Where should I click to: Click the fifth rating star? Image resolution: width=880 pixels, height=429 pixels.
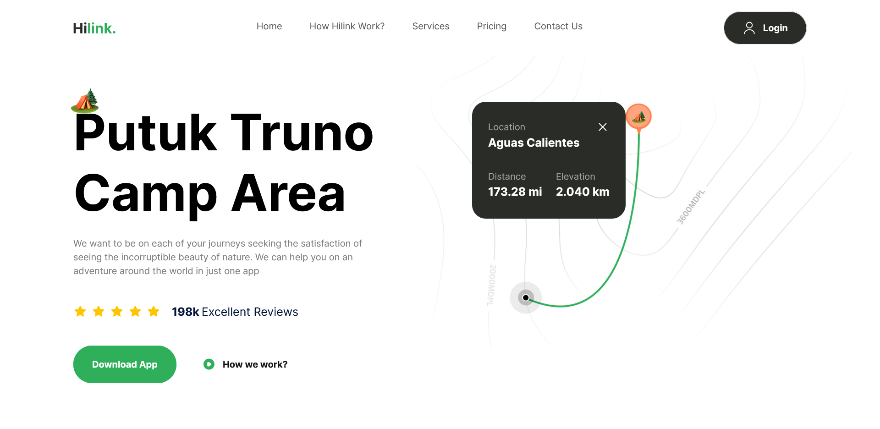pos(154,312)
